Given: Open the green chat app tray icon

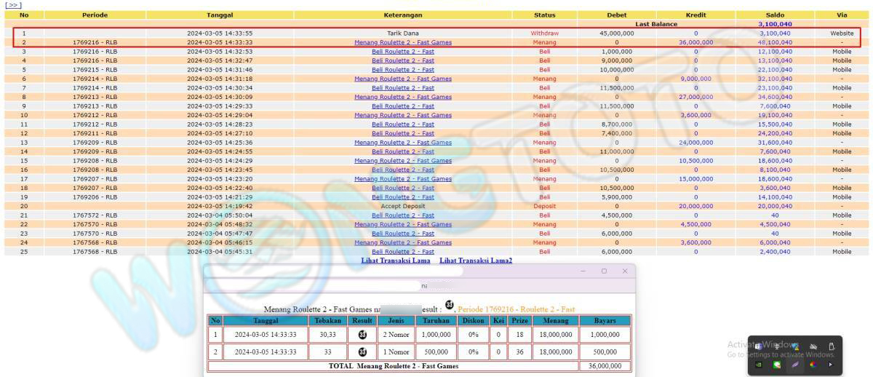Looking at the screenshot, I should click(777, 365).
